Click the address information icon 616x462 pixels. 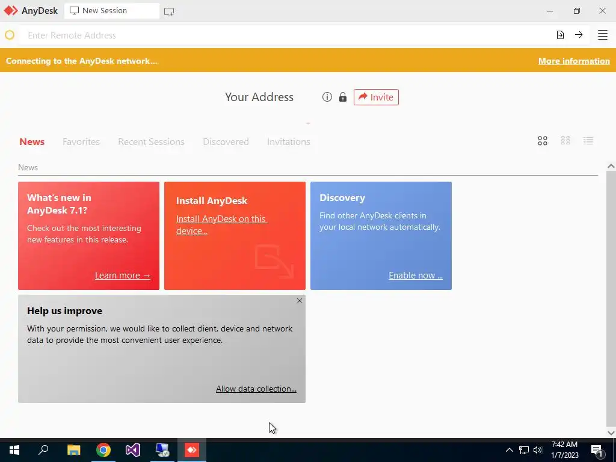[327, 97]
